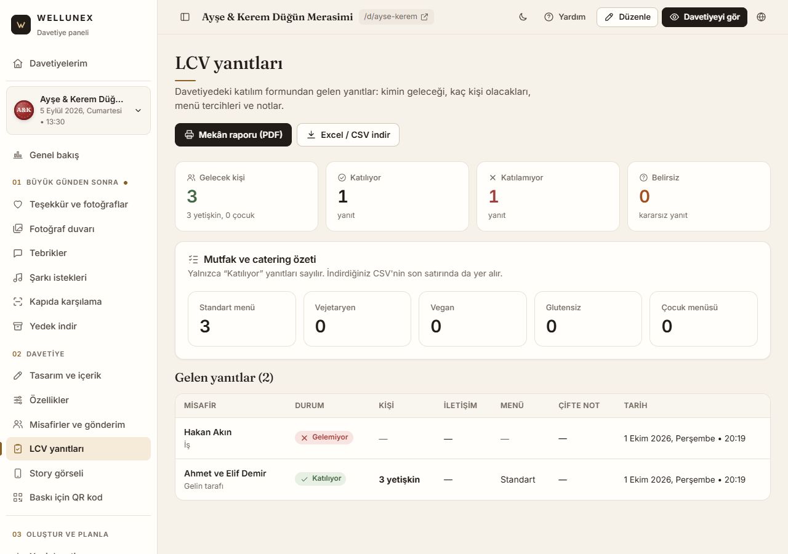Click the Kapıda karşılama scan icon
Screen dimensions: 788x554
point(18,302)
